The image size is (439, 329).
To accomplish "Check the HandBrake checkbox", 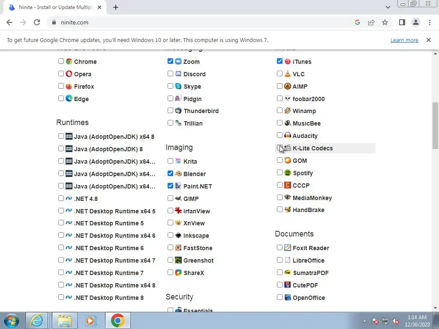I will [280, 209].
